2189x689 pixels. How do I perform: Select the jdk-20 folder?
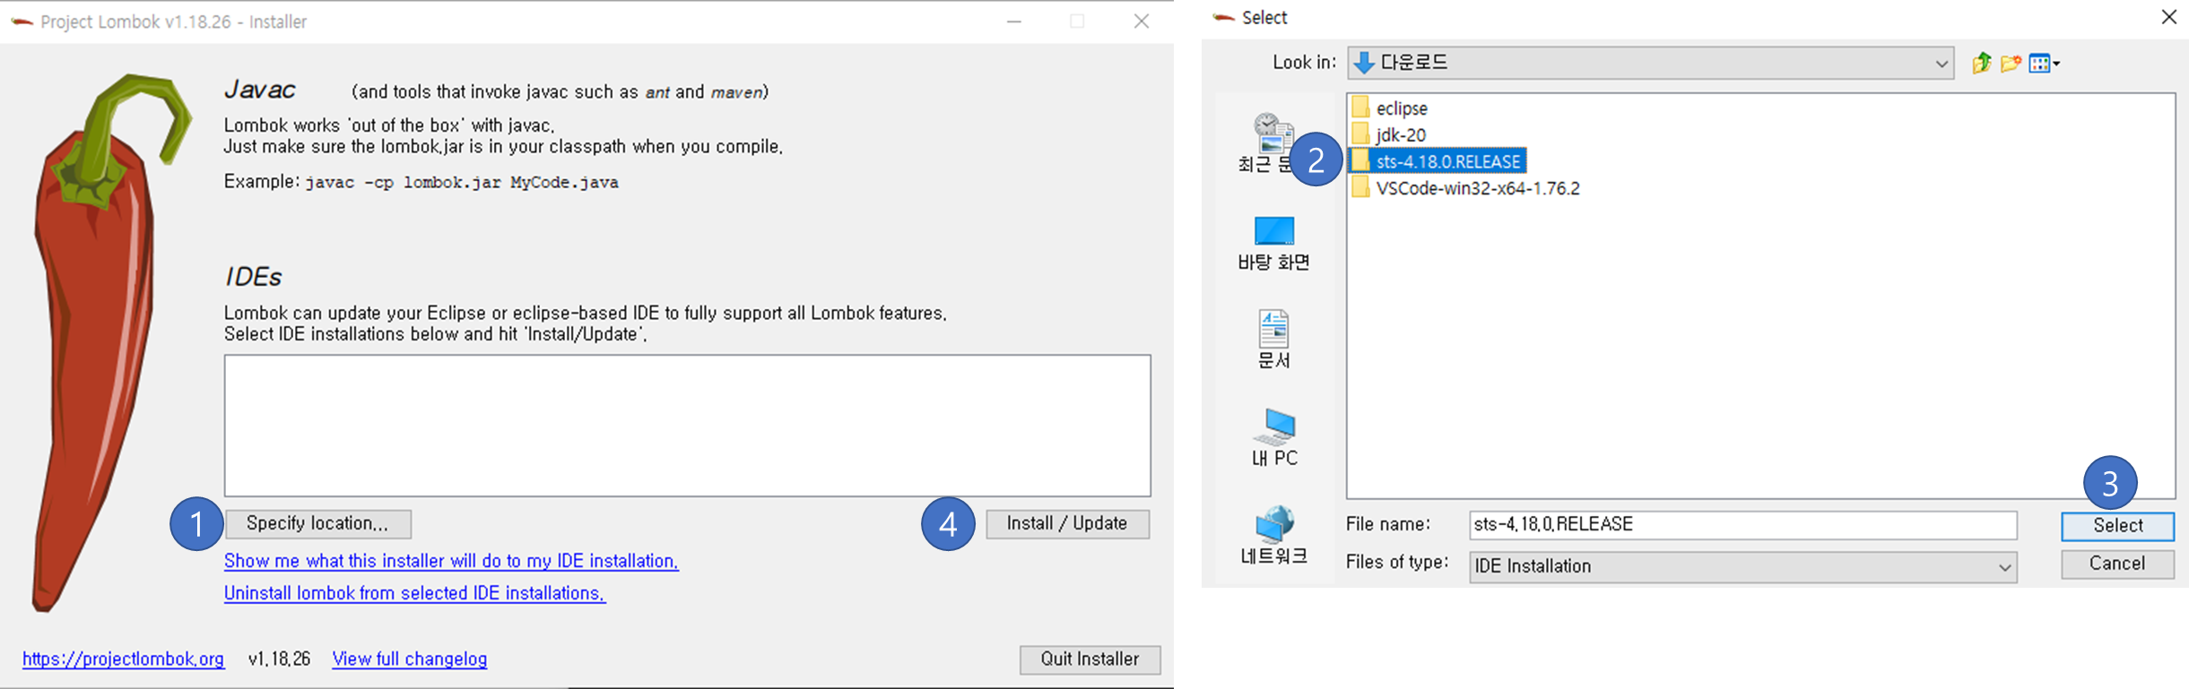click(1401, 135)
